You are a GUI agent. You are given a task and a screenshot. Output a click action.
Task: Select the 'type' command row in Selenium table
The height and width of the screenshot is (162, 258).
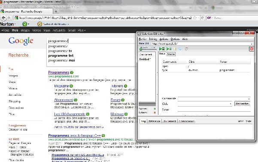coord(206,70)
